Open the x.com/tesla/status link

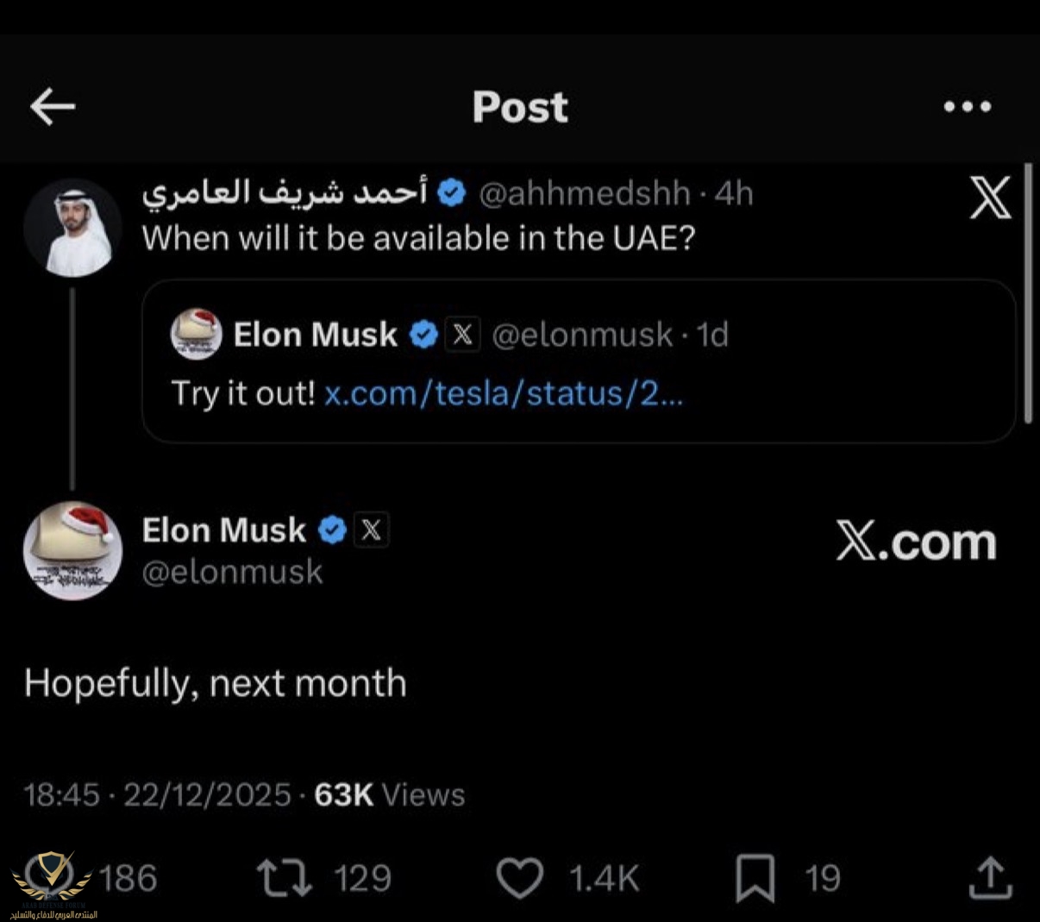point(504,393)
